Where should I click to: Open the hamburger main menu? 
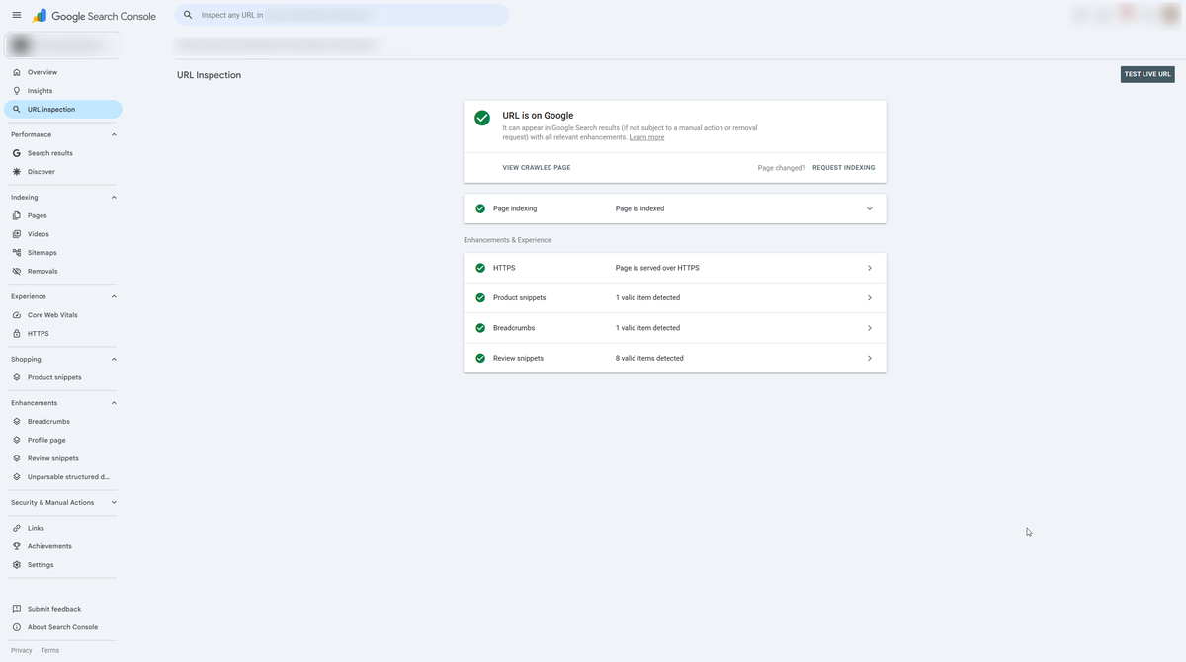16,16
